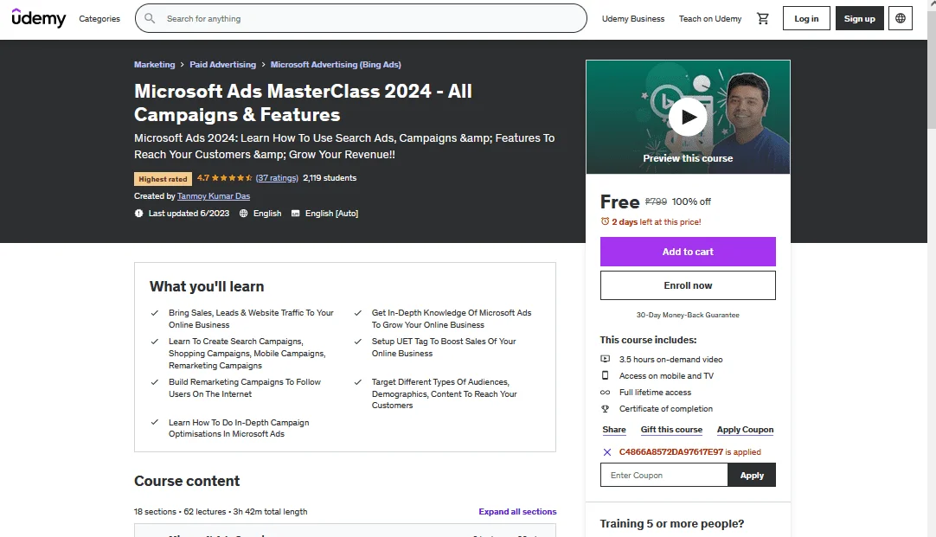Open the Udemy logo homepage
This screenshot has width=936, height=537.
click(x=39, y=18)
